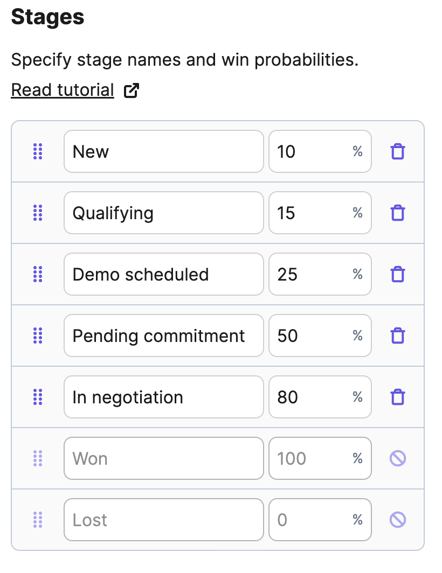Focus the New stage name field
This screenshot has width=442, height=573.
163,151
